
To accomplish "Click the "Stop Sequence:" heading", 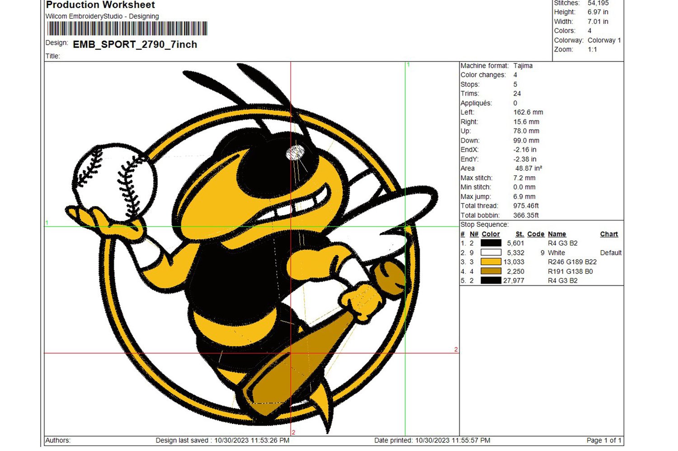I will [485, 225].
